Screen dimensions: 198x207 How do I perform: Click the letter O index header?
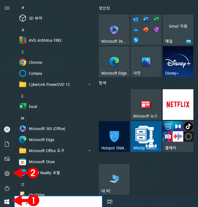[23, 184]
